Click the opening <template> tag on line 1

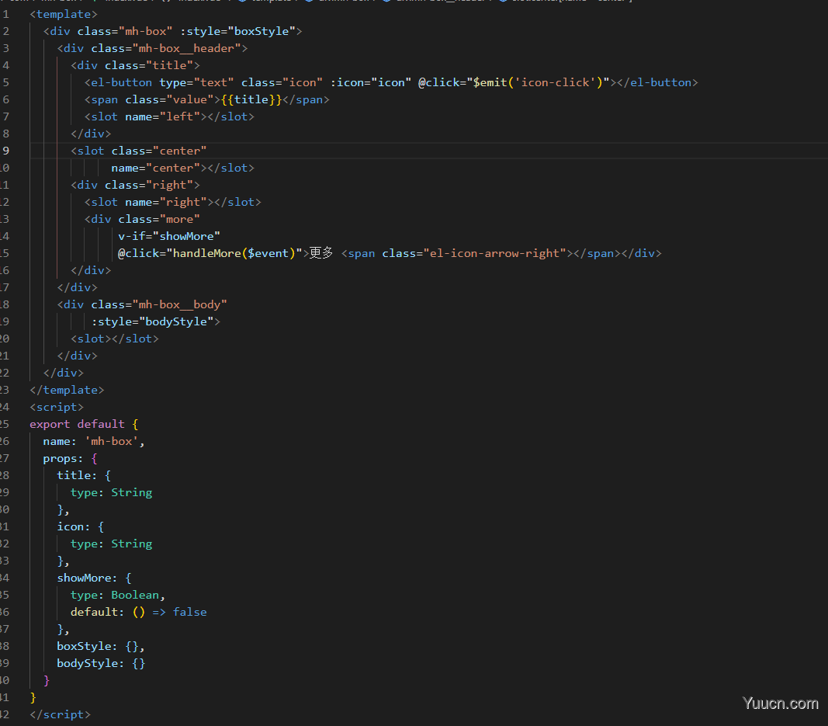[64, 14]
